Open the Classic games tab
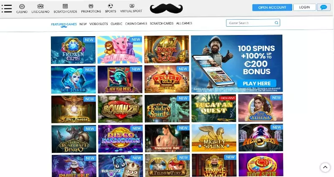 tap(116, 24)
